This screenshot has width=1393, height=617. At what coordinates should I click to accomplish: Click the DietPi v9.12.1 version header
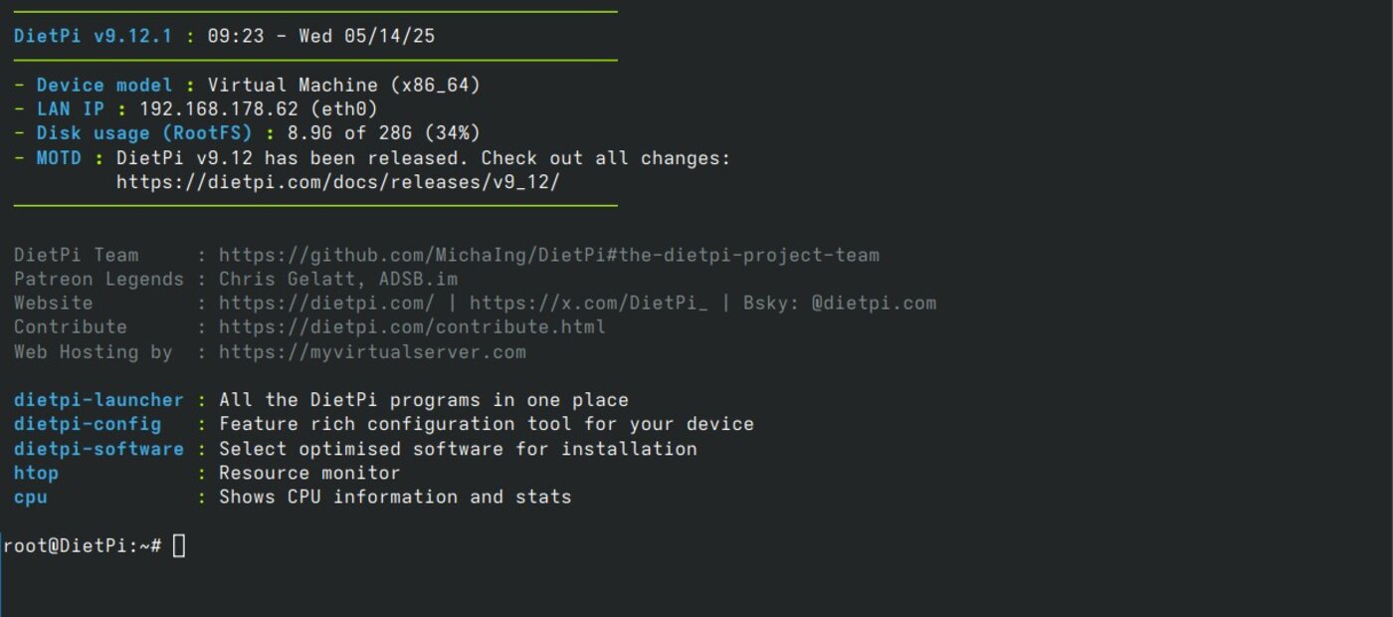93,37
